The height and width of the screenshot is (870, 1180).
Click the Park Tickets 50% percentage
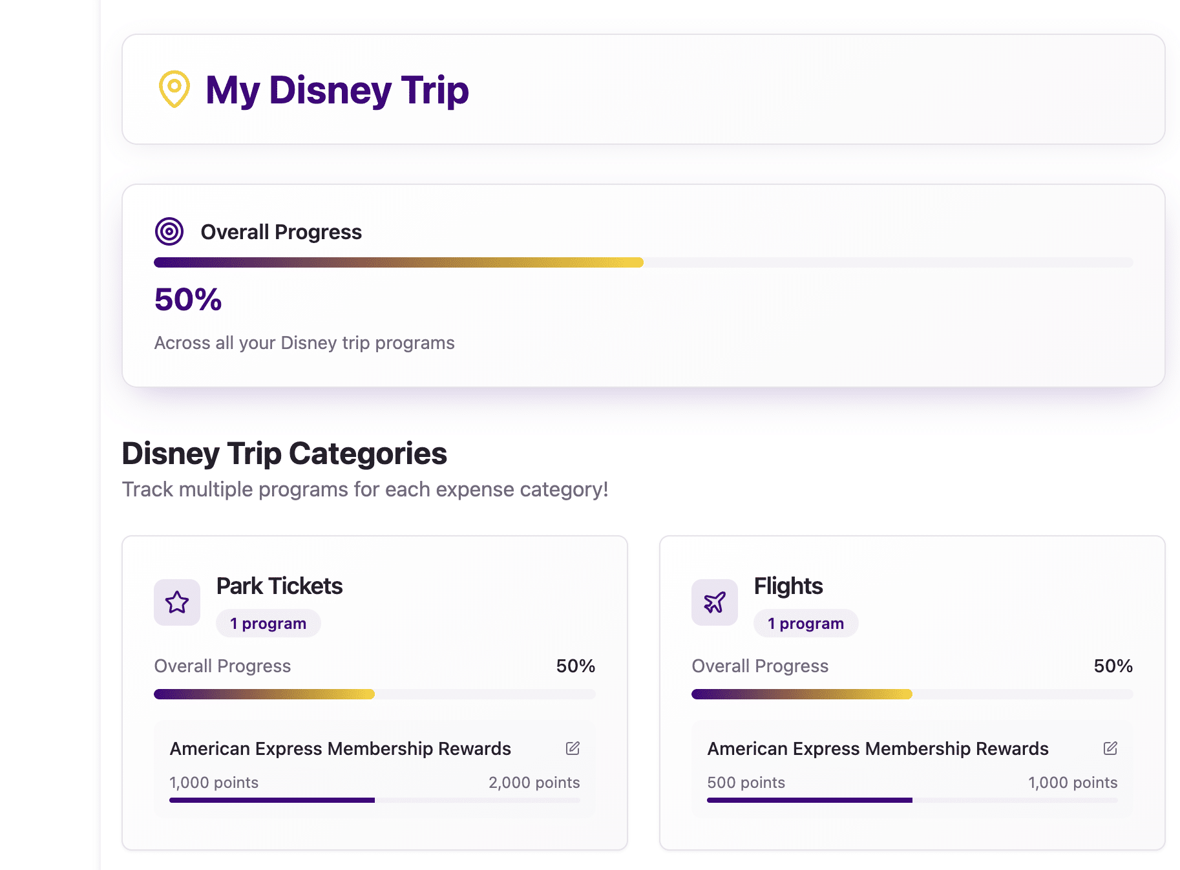click(x=576, y=666)
